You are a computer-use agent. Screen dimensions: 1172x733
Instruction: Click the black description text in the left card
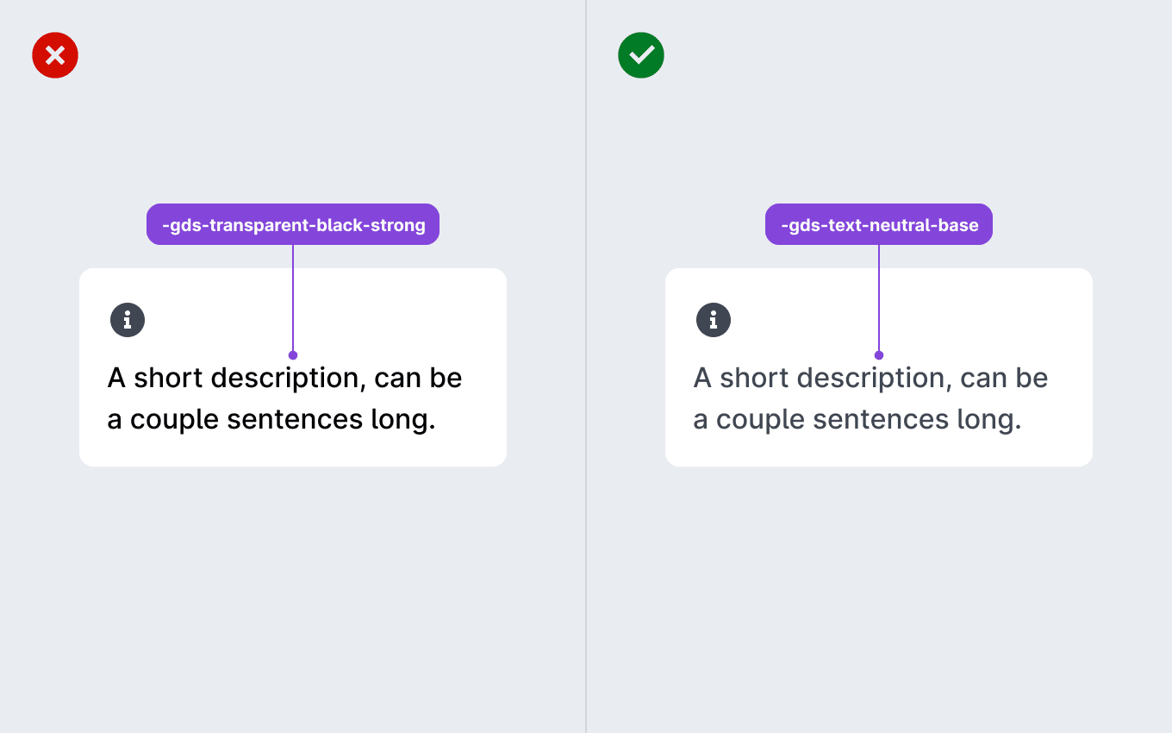pos(284,398)
